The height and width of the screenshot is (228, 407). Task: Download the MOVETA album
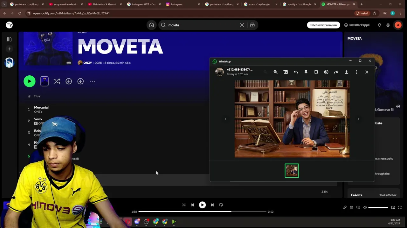click(80, 81)
